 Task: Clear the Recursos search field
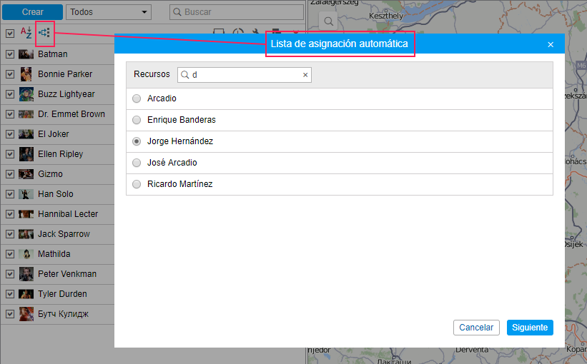305,75
